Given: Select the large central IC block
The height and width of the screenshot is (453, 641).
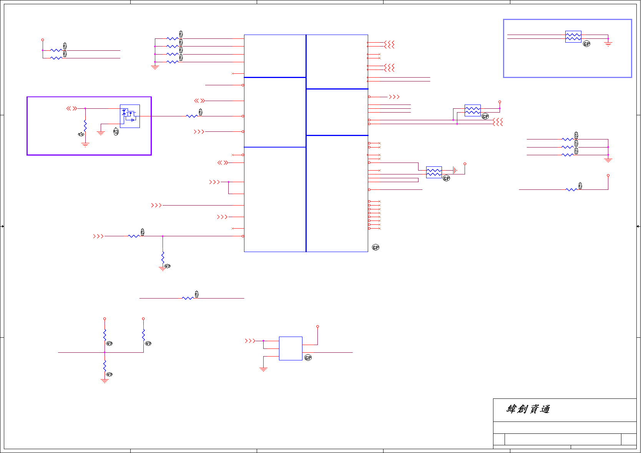Looking at the screenshot, I should click(x=306, y=143).
